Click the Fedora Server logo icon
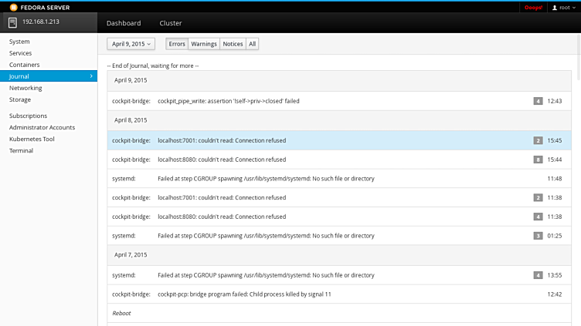The width and height of the screenshot is (581, 326). point(13,7)
